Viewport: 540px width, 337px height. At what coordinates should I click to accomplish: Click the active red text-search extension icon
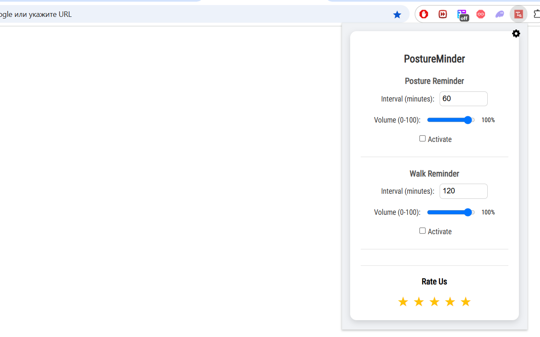click(518, 14)
